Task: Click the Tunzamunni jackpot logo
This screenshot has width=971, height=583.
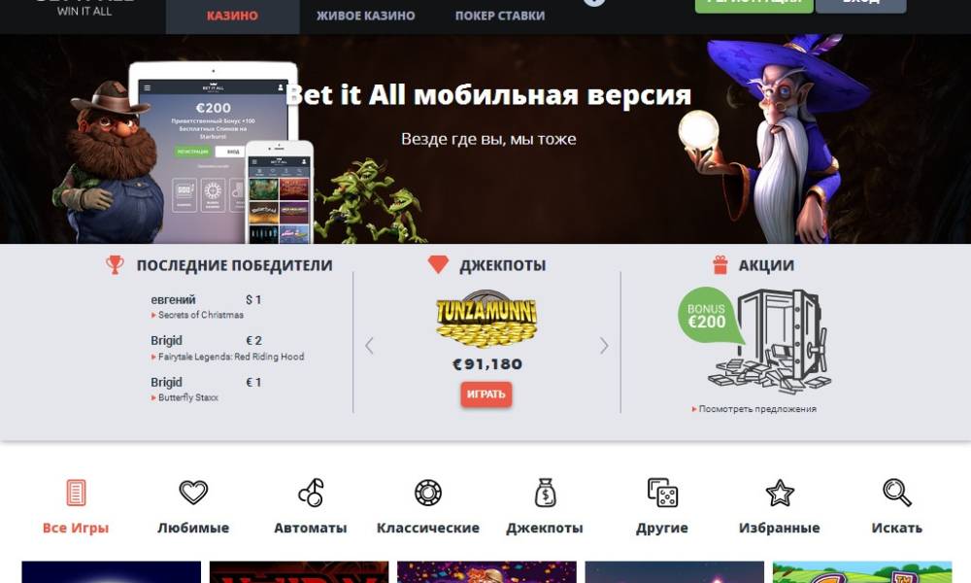Action: [x=486, y=319]
